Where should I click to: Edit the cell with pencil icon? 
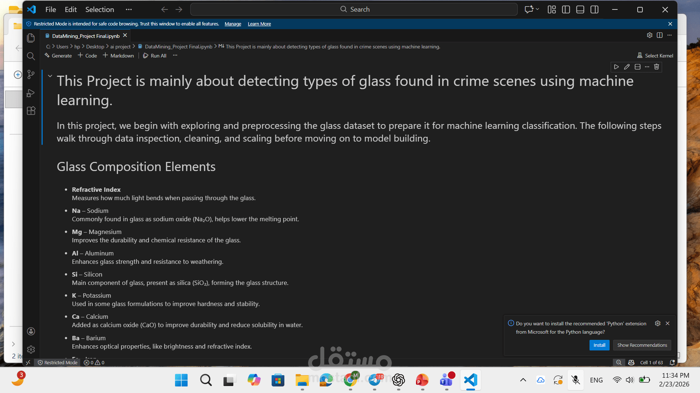pos(627,67)
